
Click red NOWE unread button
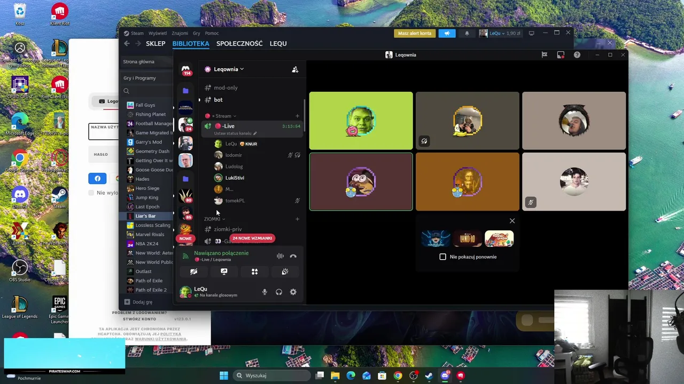tap(185, 238)
